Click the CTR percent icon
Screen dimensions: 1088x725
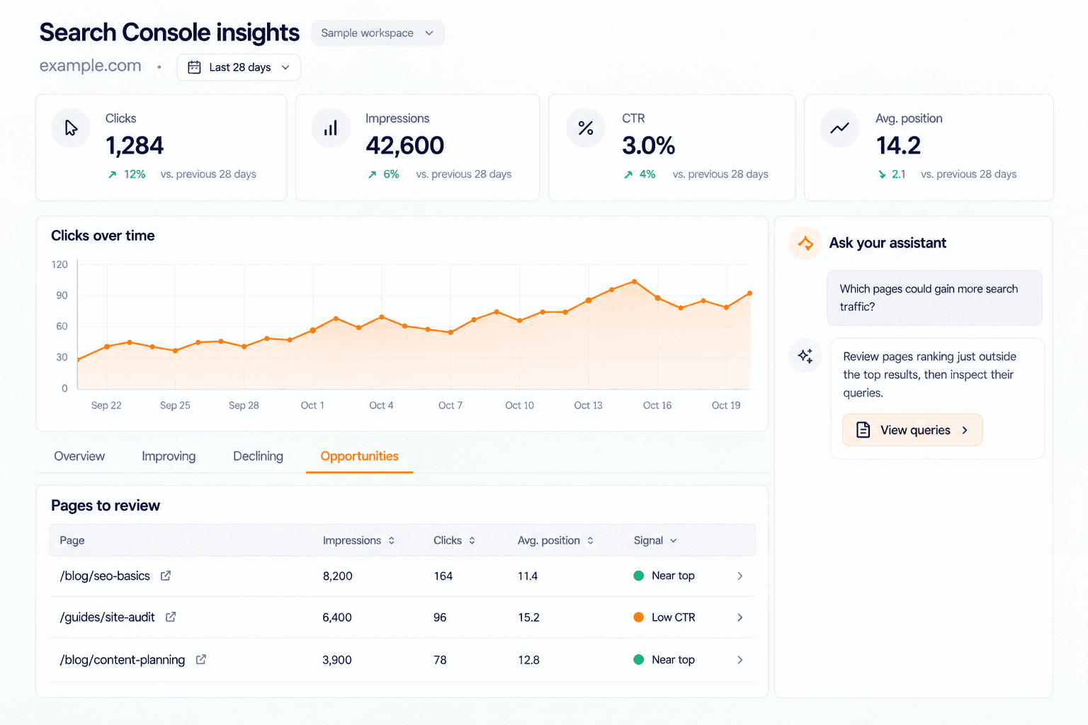586,128
